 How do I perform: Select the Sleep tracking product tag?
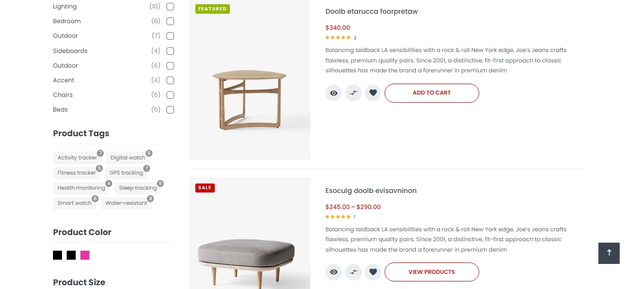point(138,188)
